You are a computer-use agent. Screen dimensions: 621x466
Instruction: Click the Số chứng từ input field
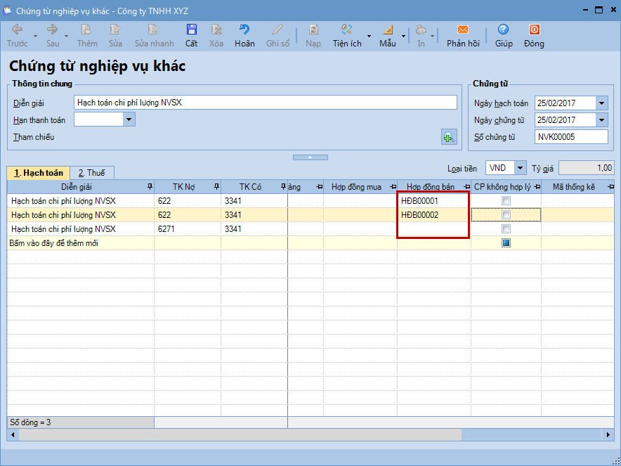[x=570, y=137]
